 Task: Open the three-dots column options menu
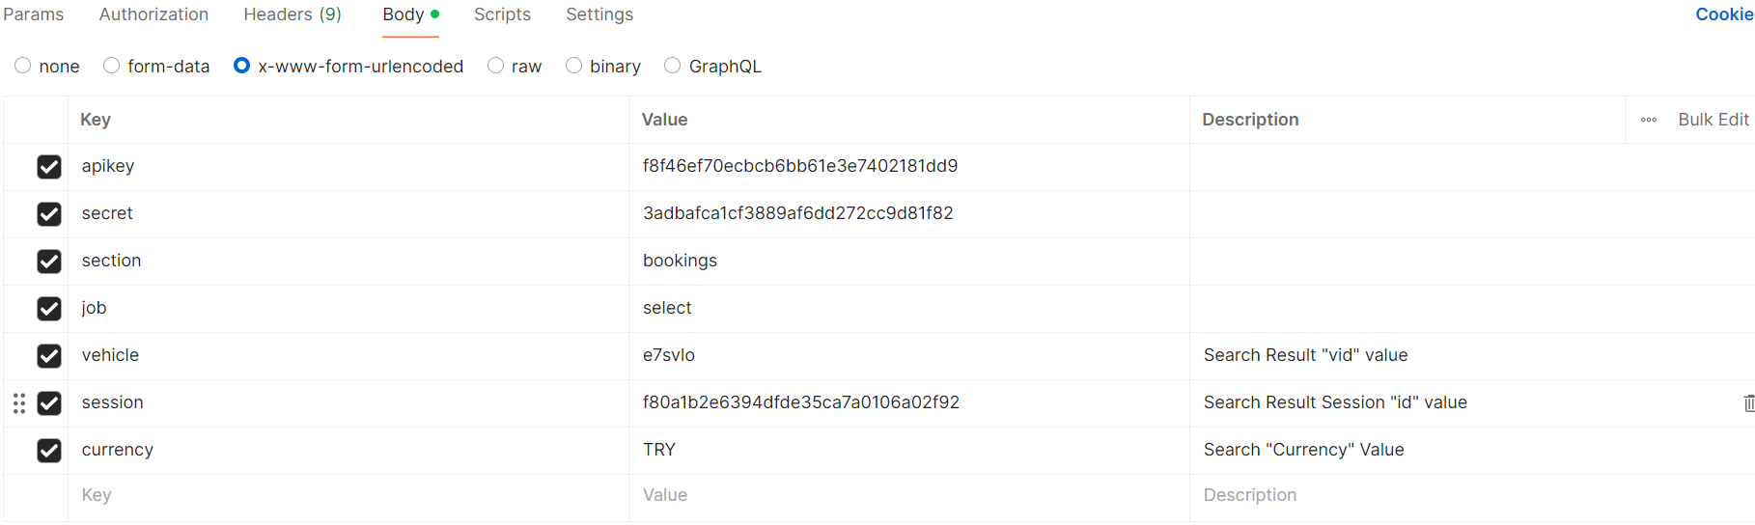click(x=1649, y=120)
